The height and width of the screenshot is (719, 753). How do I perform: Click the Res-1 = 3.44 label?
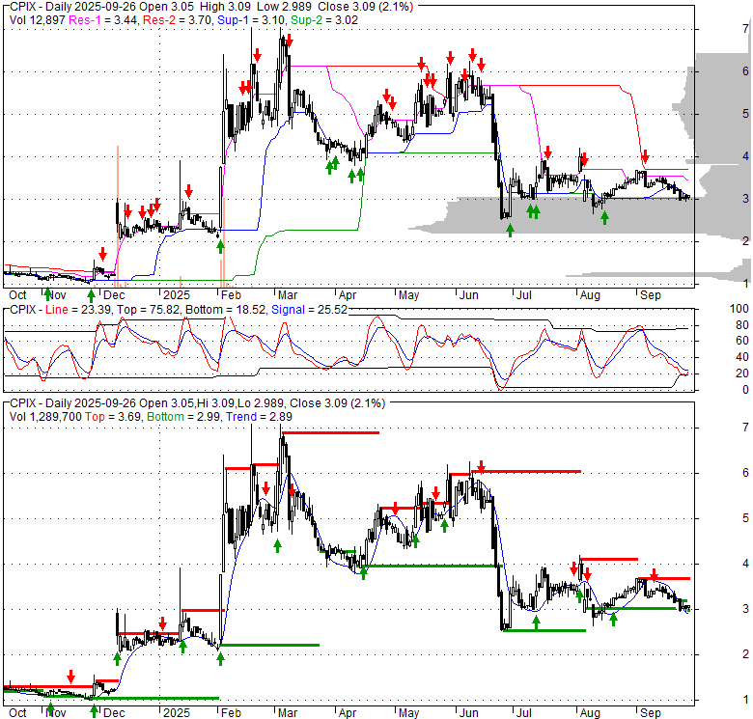click(x=102, y=20)
